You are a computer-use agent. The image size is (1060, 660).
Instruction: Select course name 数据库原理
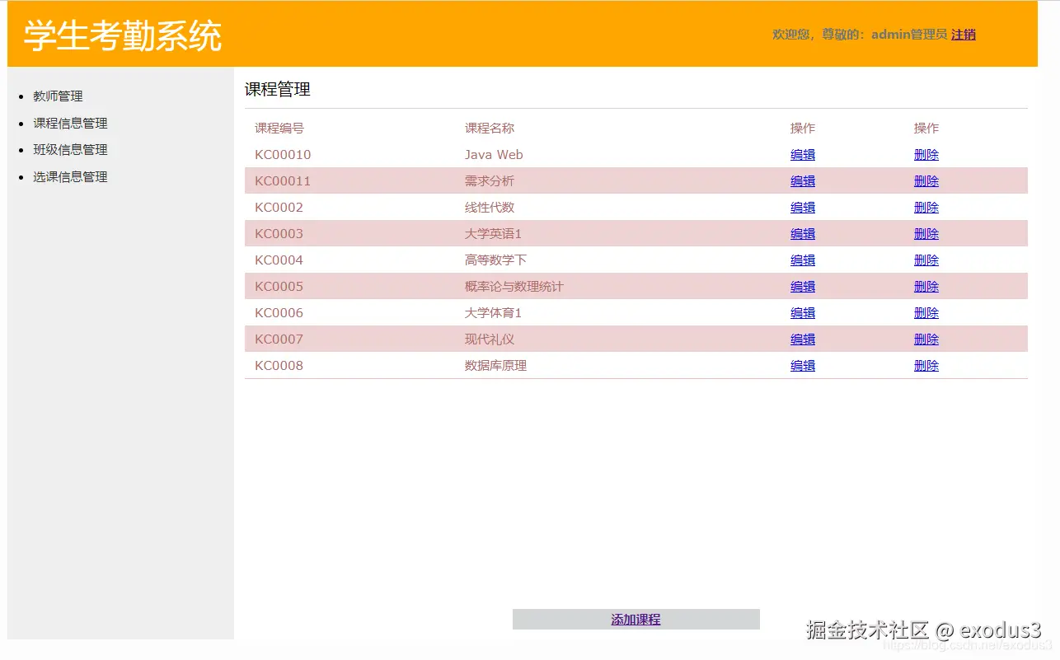click(x=495, y=366)
